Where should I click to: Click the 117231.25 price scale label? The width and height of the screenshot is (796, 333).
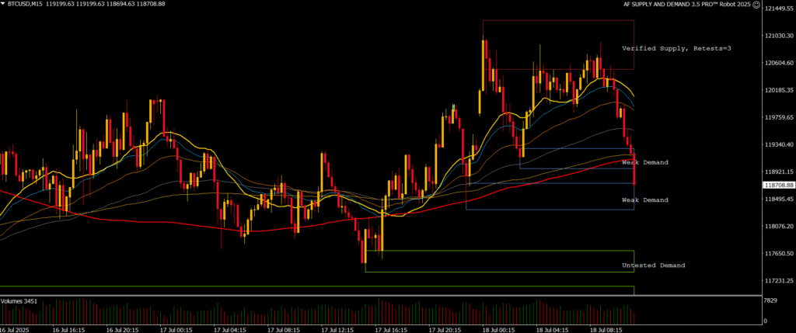tap(778, 281)
